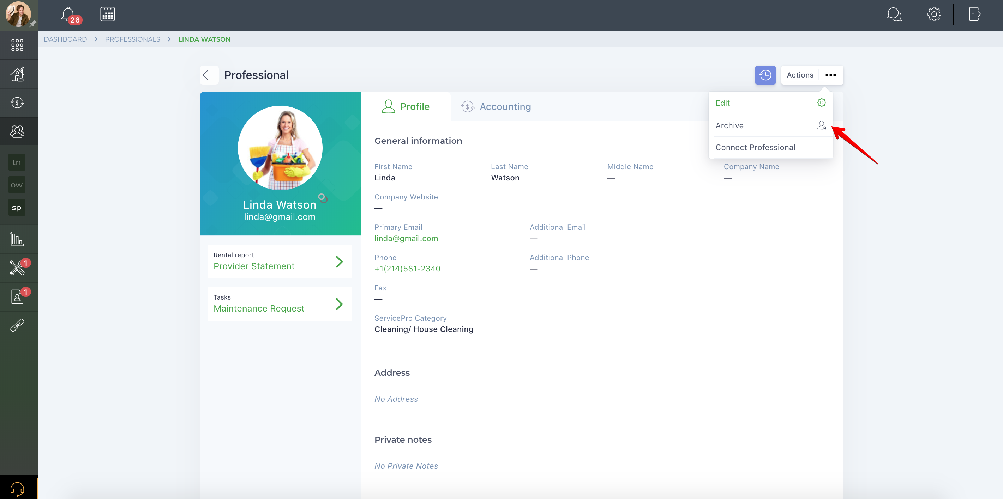Open the link chain icon in sidebar
Viewport: 1003px width, 499px height.
coord(17,325)
